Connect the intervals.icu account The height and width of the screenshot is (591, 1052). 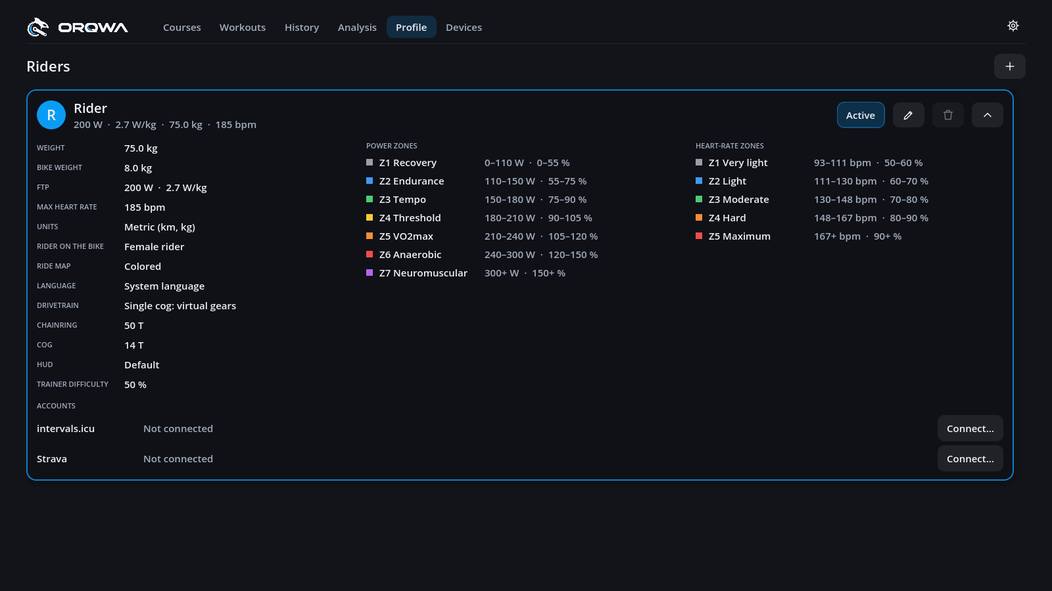(x=970, y=428)
